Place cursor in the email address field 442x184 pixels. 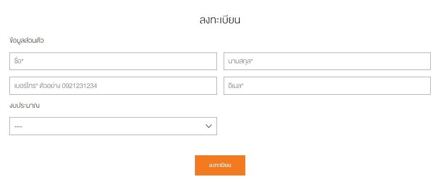pos(327,86)
